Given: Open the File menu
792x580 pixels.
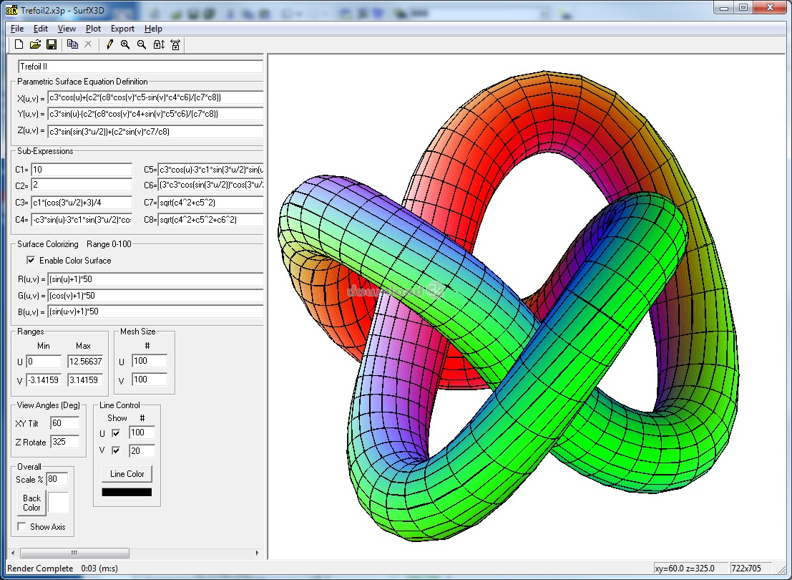Looking at the screenshot, I should click(16, 29).
